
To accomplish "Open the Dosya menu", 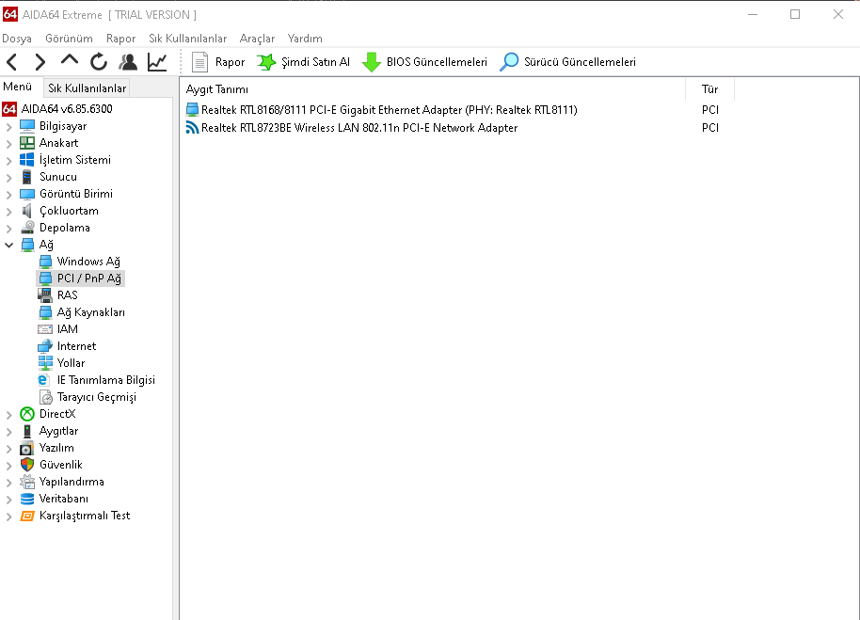I will (17, 39).
